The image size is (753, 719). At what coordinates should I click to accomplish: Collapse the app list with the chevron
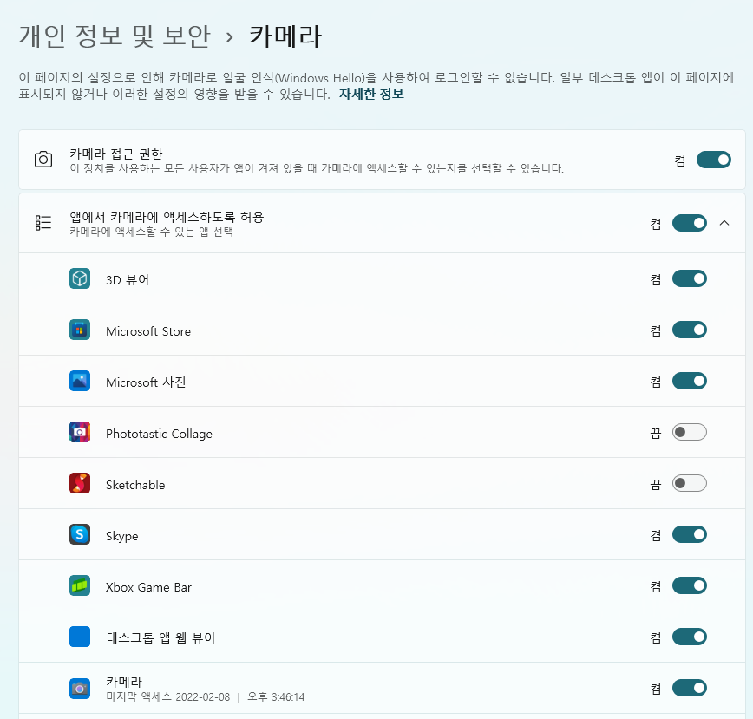724,223
